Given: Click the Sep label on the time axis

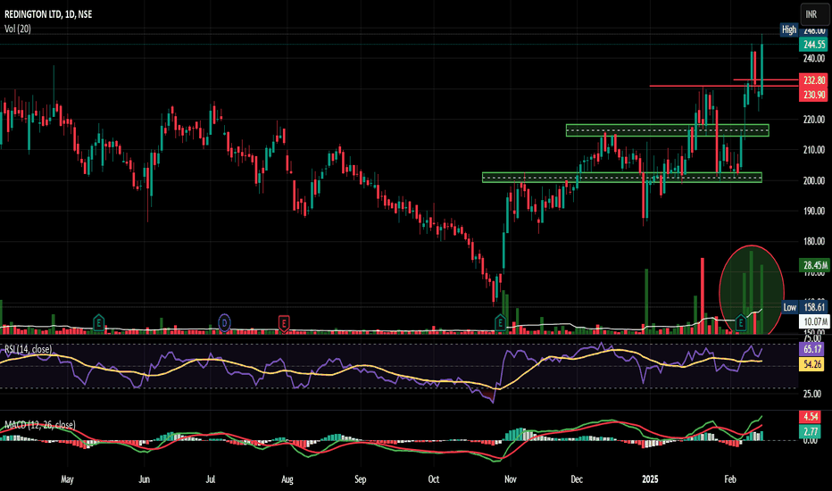Looking at the screenshot, I should [x=361, y=479].
